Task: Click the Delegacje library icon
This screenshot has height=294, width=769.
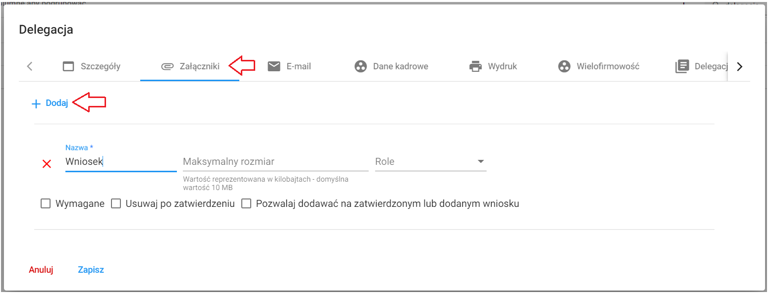Action: pos(682,66)
